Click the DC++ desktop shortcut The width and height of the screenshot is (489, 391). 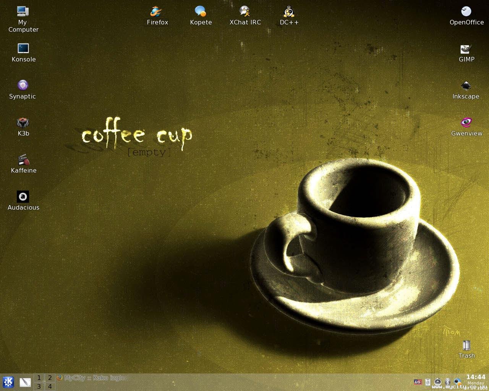coord(289,12)
